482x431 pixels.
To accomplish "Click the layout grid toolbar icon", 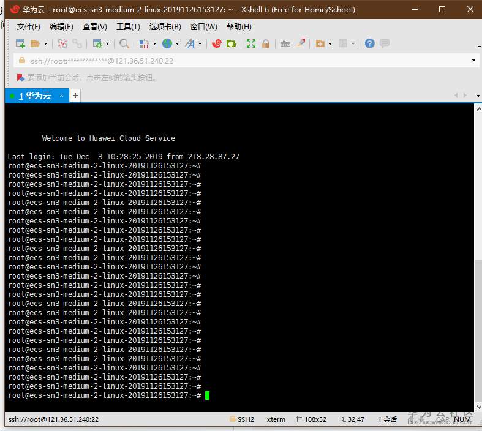I will point(343,43).
